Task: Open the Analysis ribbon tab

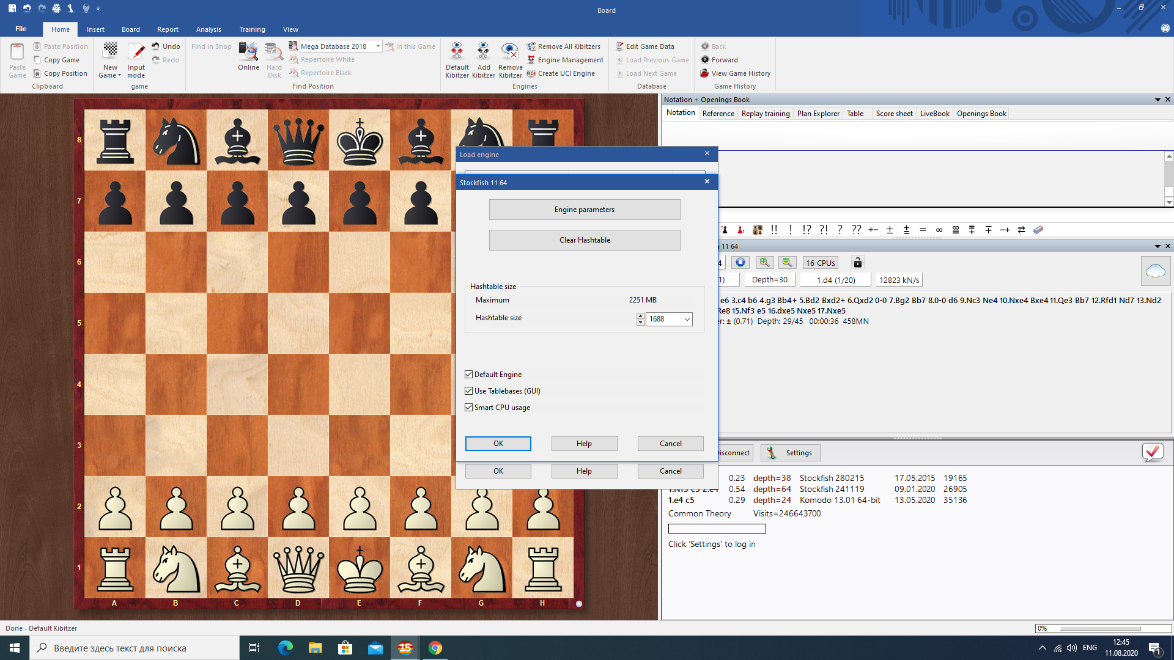Action: coord(209,29)
